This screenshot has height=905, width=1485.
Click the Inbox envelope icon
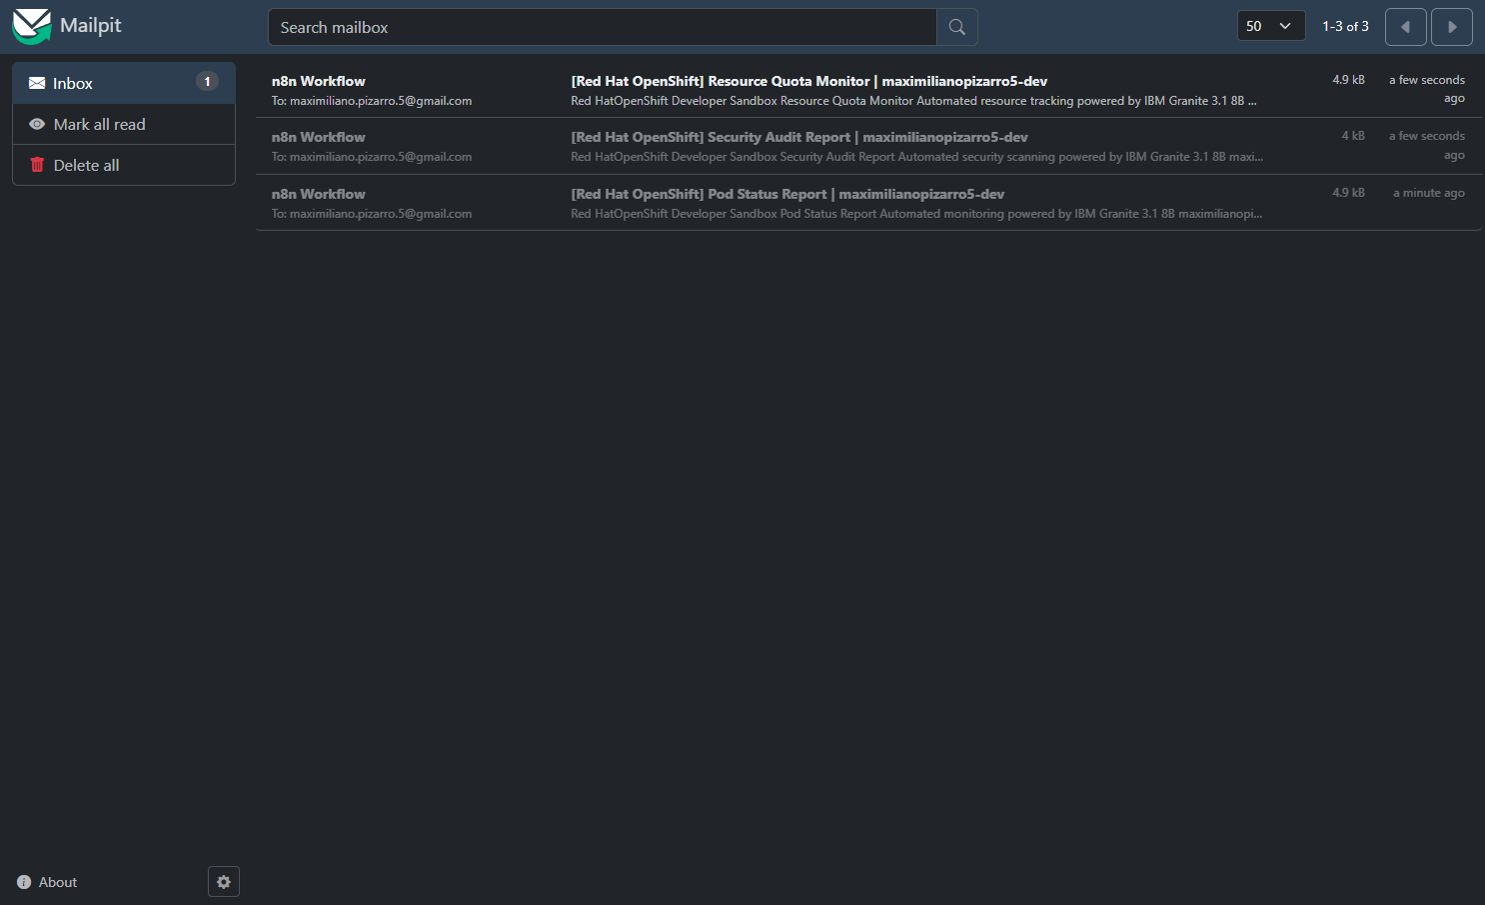[x=37, y=83]
